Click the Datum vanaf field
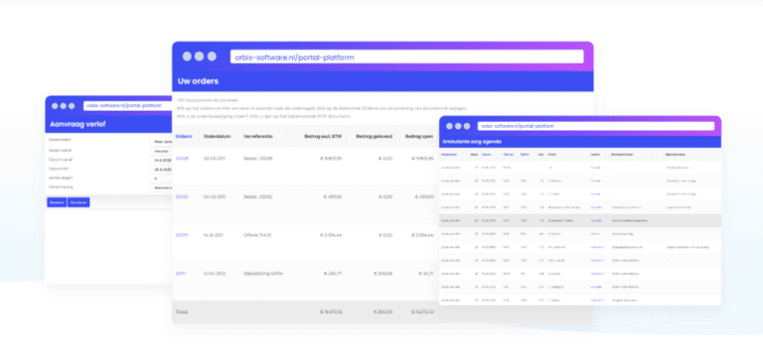 (x=161, y=160)
